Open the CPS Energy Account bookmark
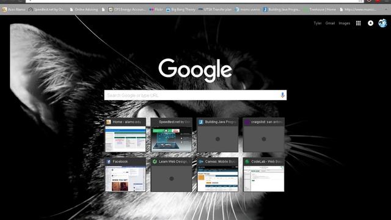 [127, 10]
